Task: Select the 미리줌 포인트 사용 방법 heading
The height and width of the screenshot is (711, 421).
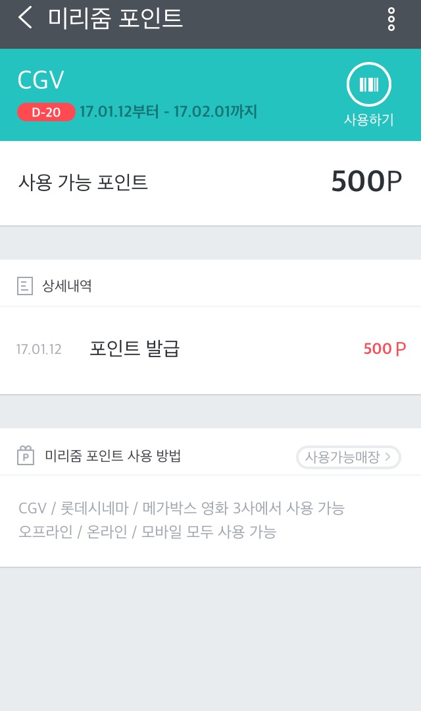Action: point(112,456)
